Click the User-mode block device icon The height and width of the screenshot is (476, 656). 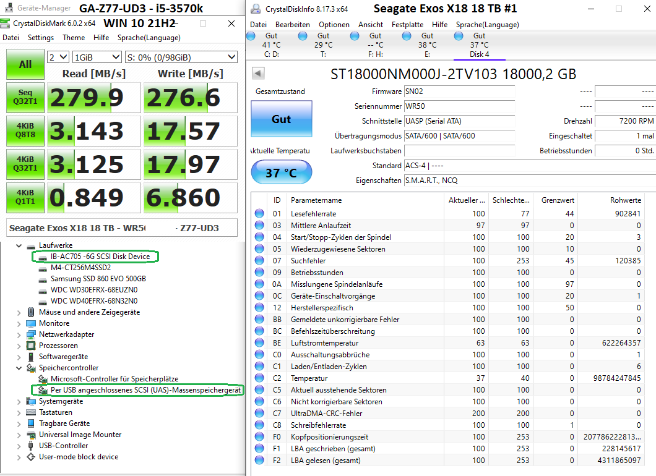[x=31, y=457]
